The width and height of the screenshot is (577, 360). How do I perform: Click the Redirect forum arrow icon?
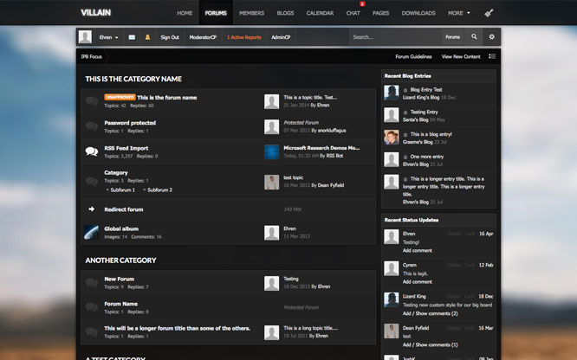click(x=91, y=209)
